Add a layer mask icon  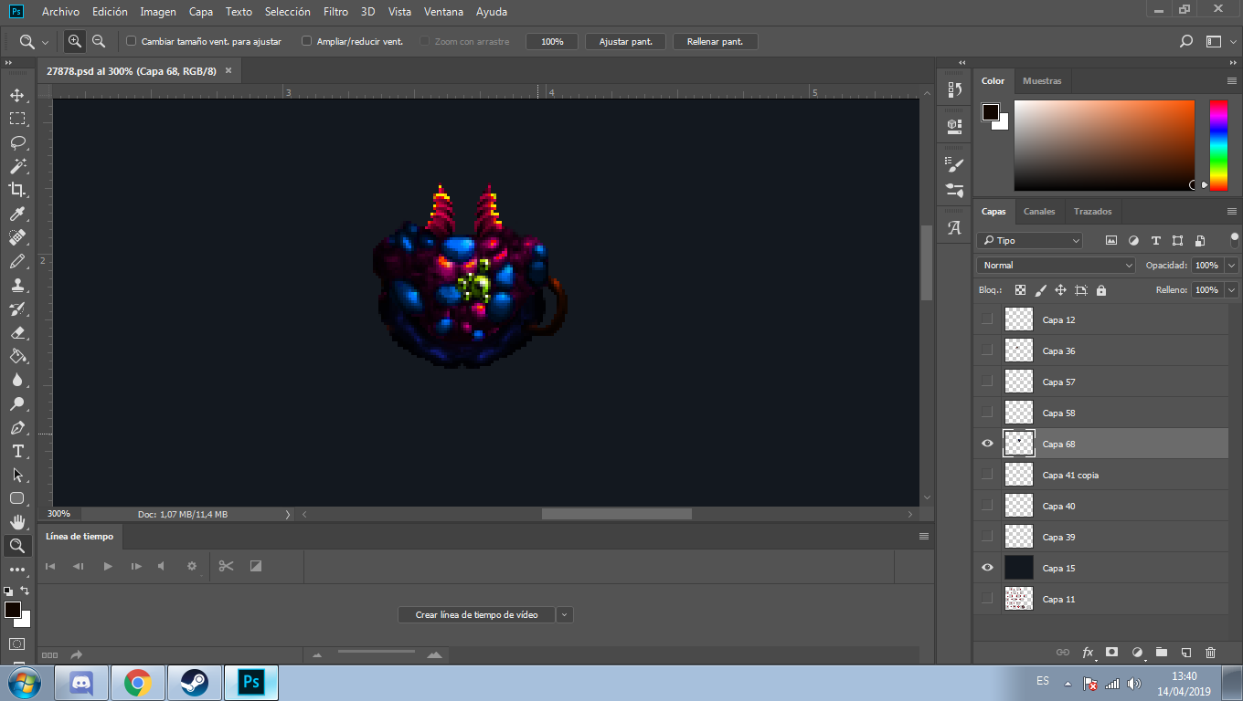tap(1112, 653)
